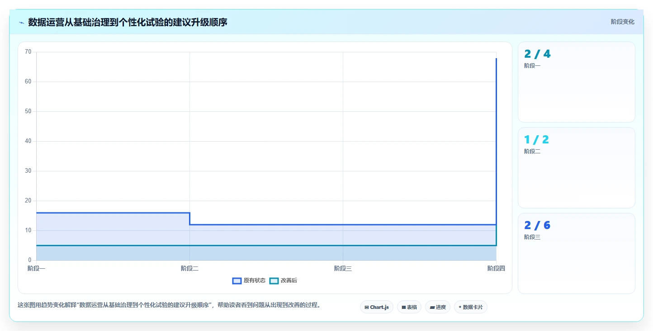Screen dimensions: 653x331
Task: Click the 60 y-axis value
Action: click(x=28, y=82)
